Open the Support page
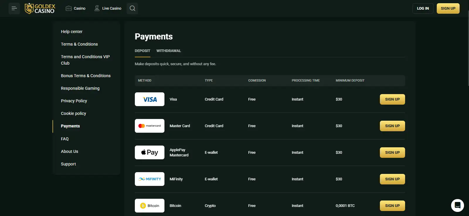 [x=68, y=164]
